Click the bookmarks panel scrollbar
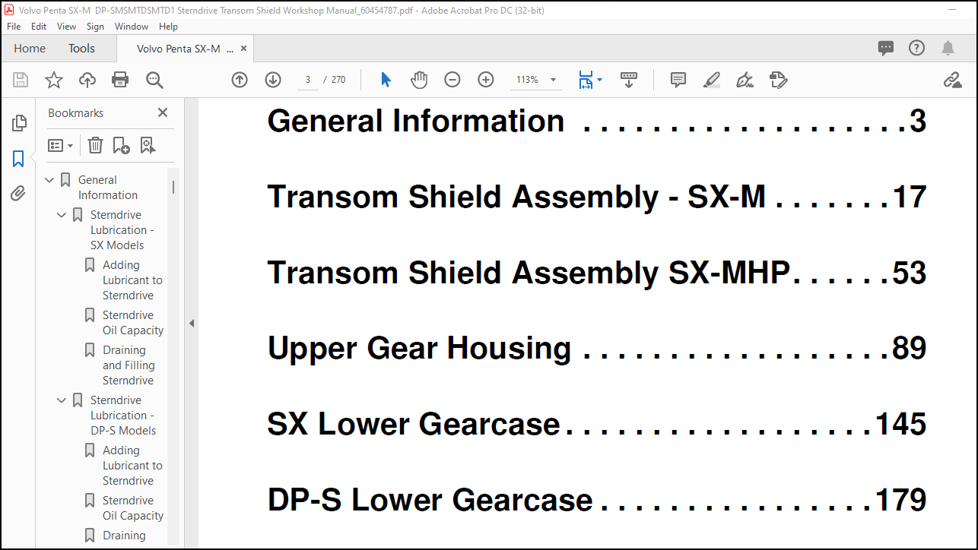978x550 pixels. pyautogui.click(x=173, y=186)
